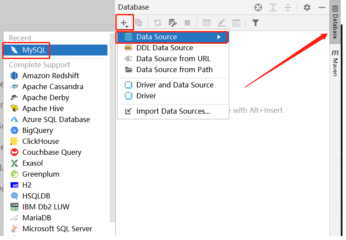Expand Data Source submenu arrow
This screenshot has height=240, width=346.
[x=219, y=37]
